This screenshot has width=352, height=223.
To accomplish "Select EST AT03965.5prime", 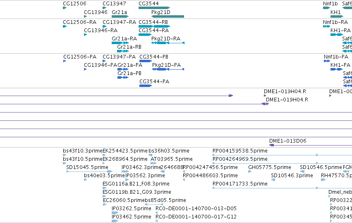I will (x=153, y=163).
